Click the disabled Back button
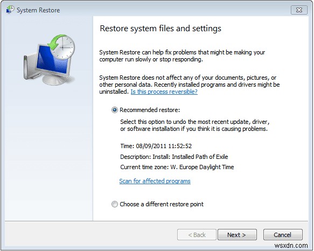The image size is (314, 251). (x=197, y=235)
